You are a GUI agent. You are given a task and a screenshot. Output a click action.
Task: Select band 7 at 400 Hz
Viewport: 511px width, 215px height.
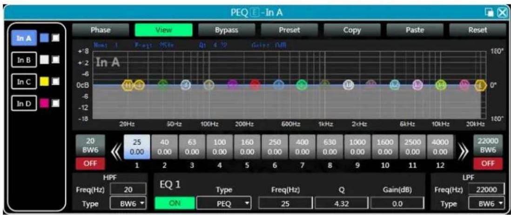[302, 147]
